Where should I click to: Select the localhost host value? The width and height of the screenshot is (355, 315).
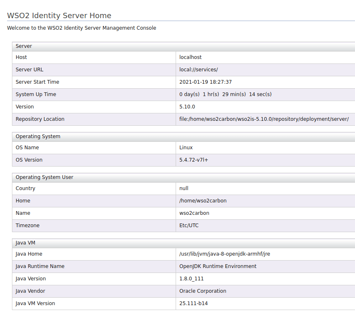tap(190, 57)
